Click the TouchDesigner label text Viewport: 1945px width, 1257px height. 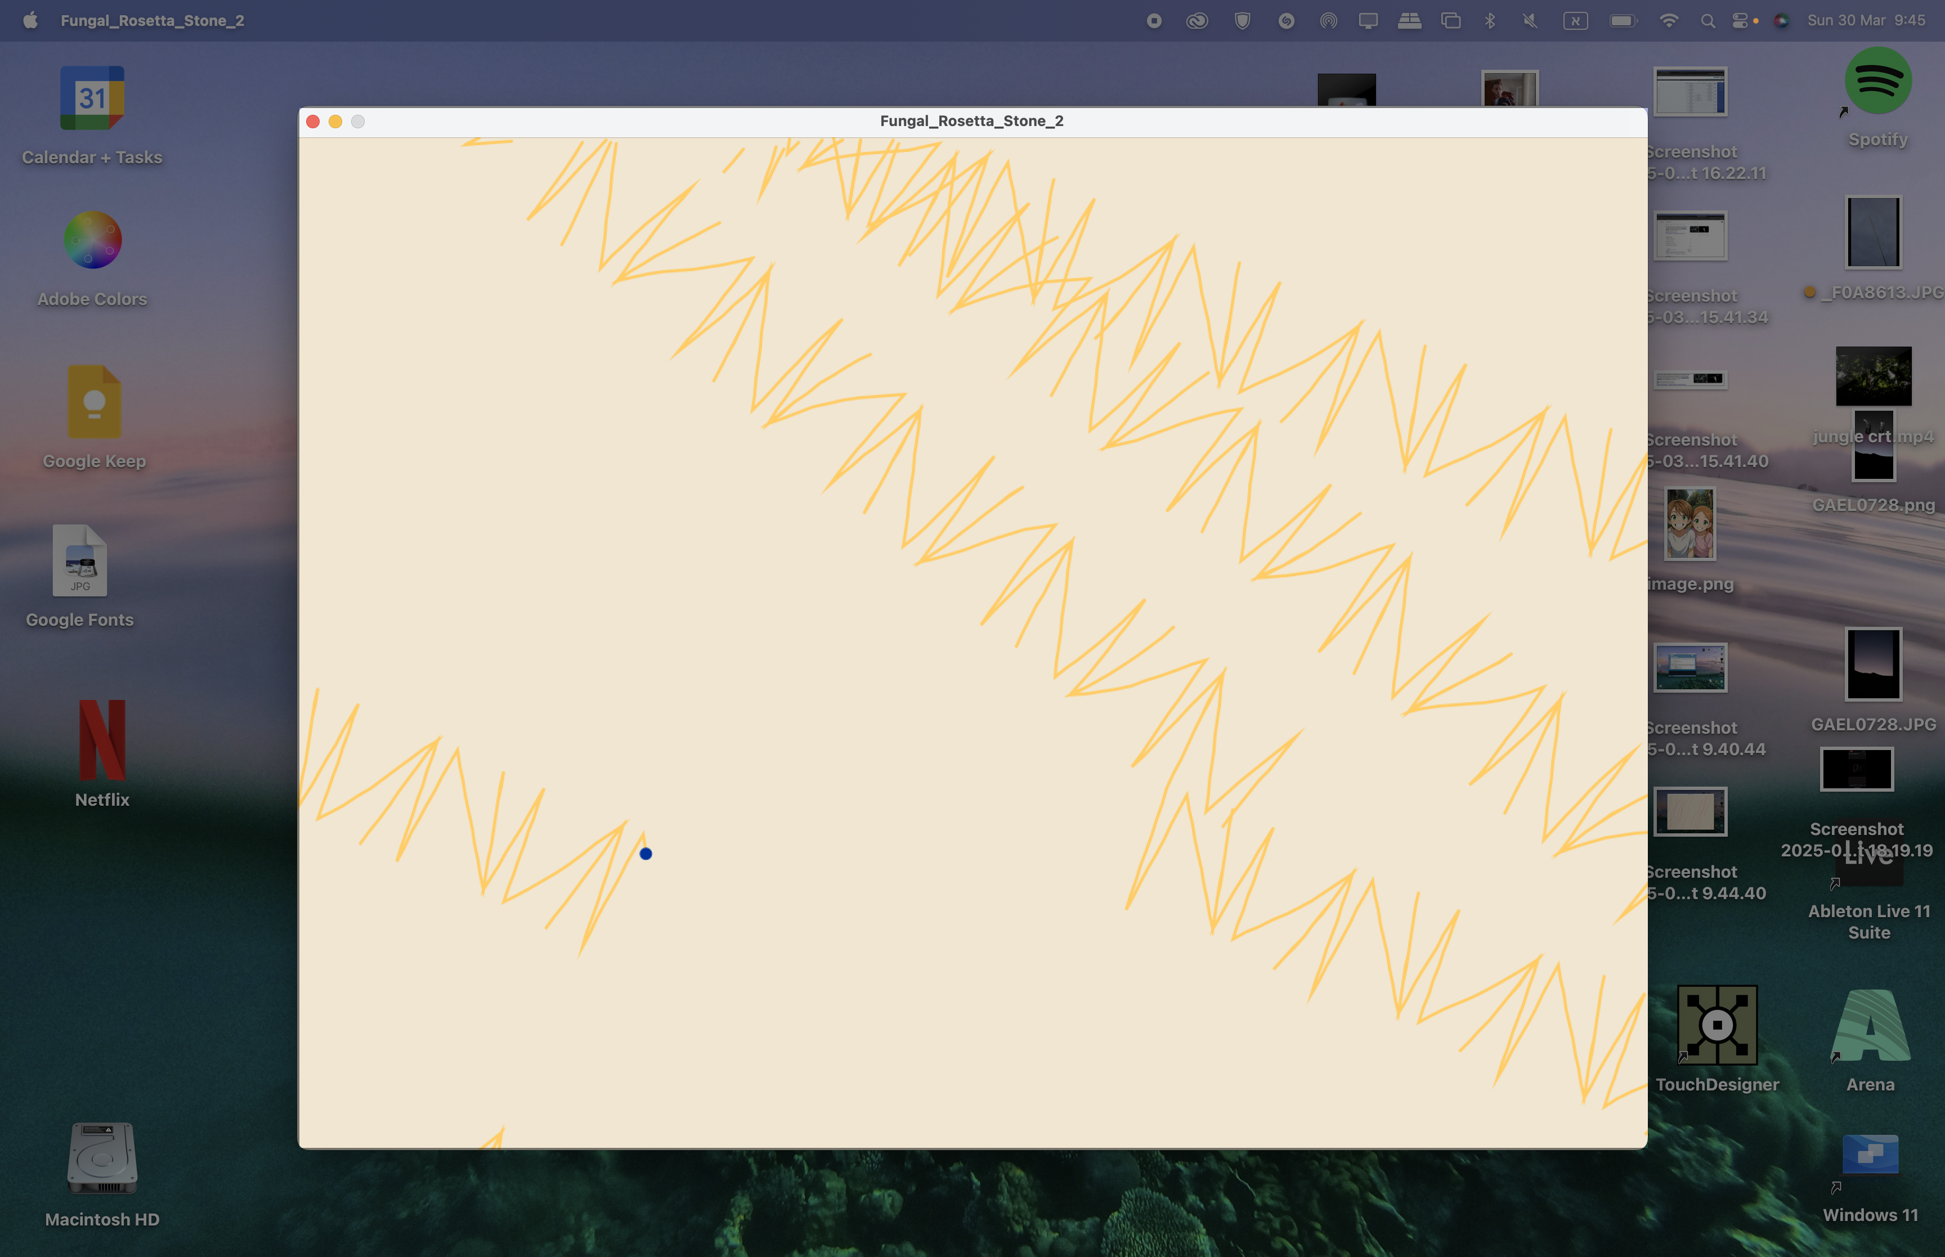tap(1717, 1084)
